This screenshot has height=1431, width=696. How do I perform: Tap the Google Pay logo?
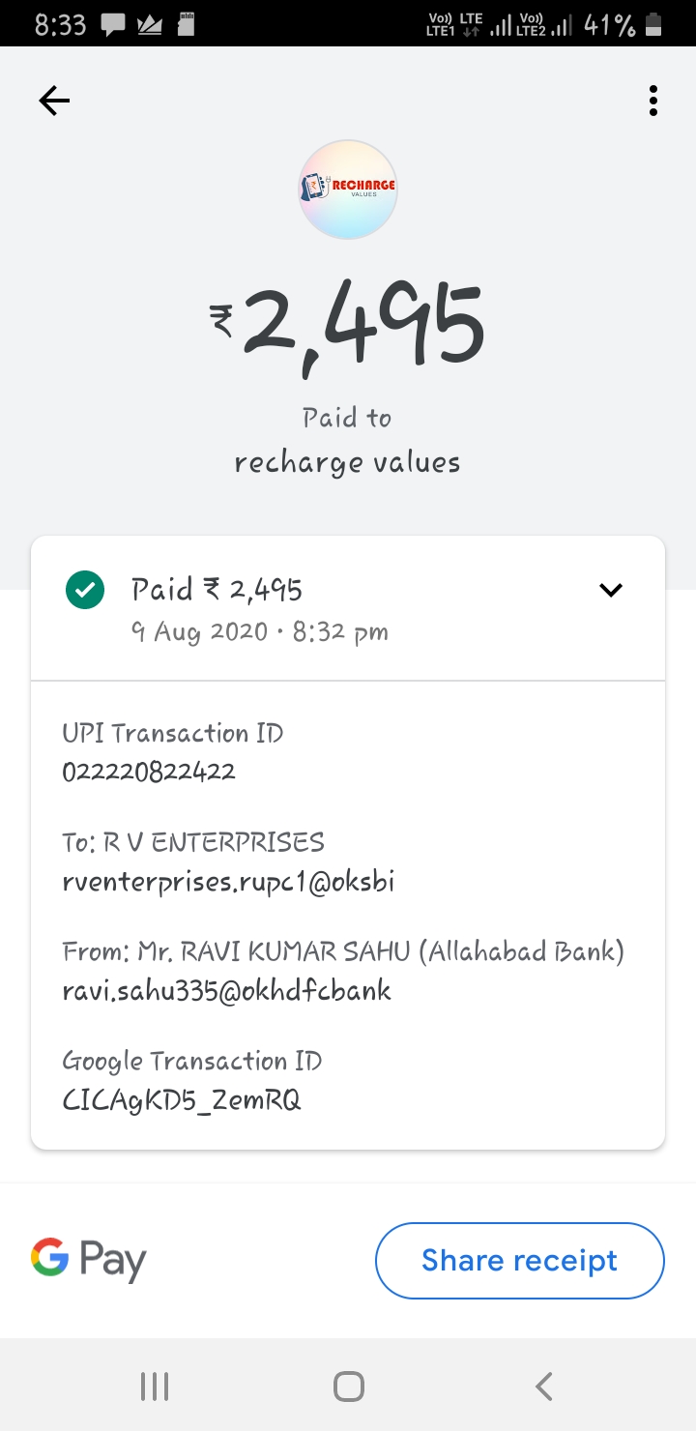point(89,1260)
